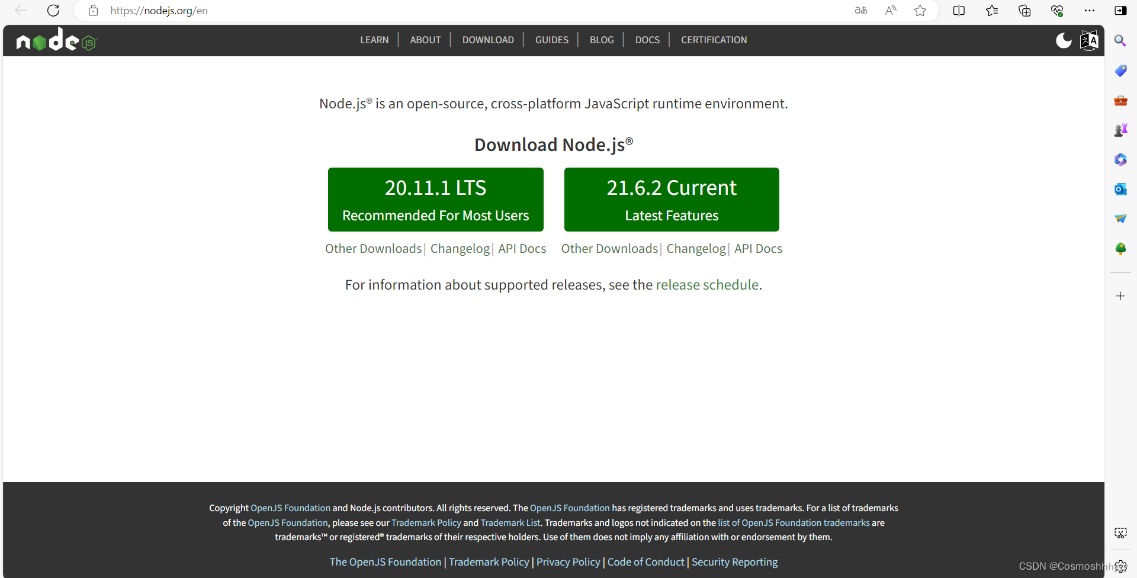Open the footer Trademark Policy link in bottom row
This screenshot has height=578, width=1137.
(489, 562)
